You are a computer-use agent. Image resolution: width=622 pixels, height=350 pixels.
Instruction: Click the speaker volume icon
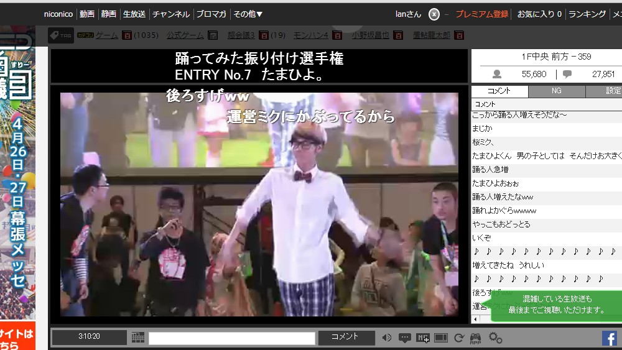click(387, 338)
